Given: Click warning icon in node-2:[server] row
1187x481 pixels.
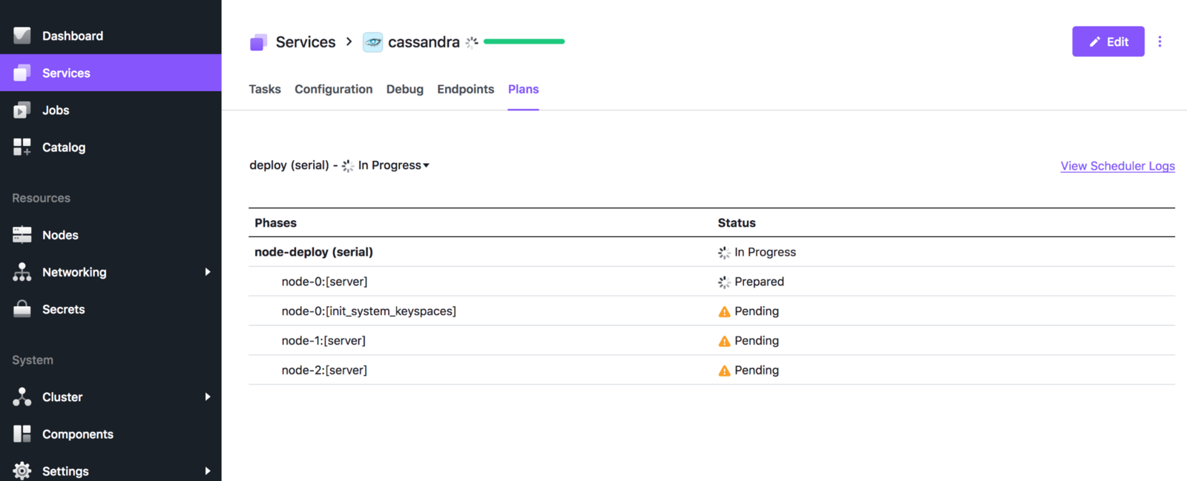Looking at the screenshot, I should pos(724,371).
